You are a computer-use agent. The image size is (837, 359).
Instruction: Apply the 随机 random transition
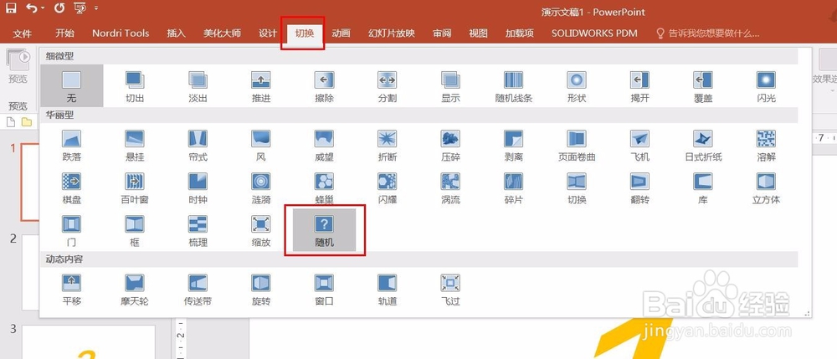point(324,230)
